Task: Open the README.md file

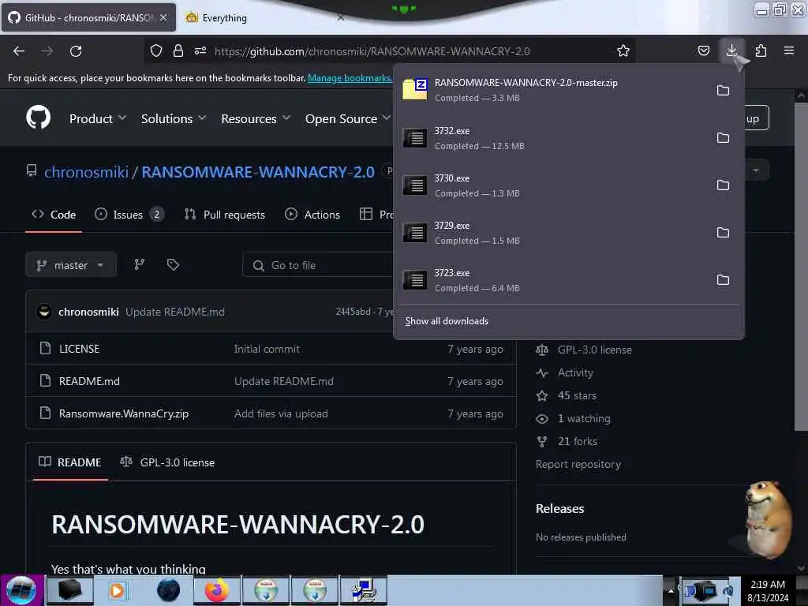Action: (x=89, y=381)
